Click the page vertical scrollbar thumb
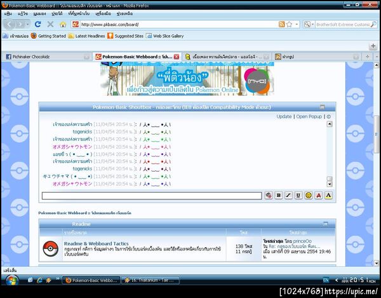This screenshot has width=381, height=298. [377, 135]
